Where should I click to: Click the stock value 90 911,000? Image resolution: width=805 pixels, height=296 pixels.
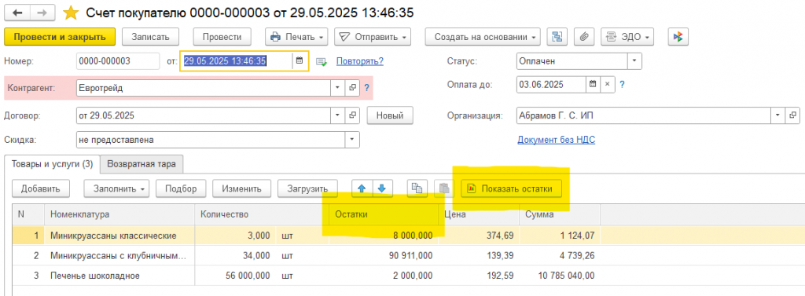tap(383, 255)
